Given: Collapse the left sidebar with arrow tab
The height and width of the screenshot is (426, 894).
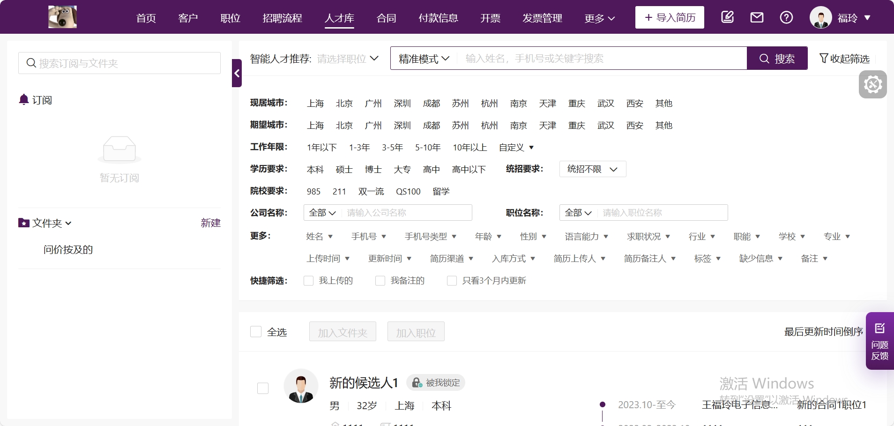Looking at the screenshot, I should click(x=237, y=73).
